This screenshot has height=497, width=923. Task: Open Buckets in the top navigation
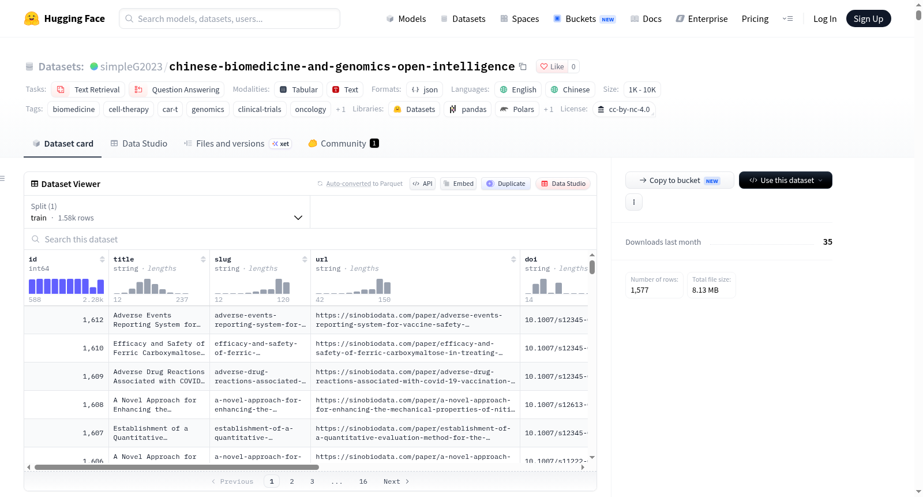point(584,18)
